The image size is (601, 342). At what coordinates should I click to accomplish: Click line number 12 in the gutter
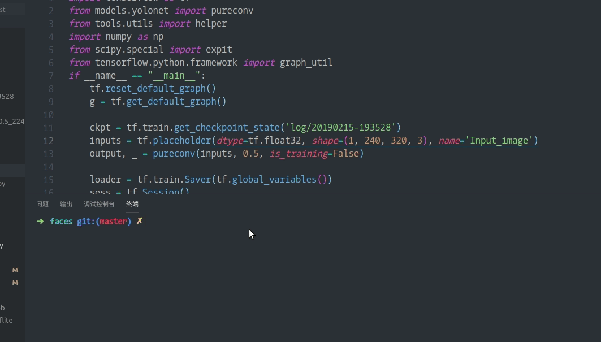tap(48, 141)
